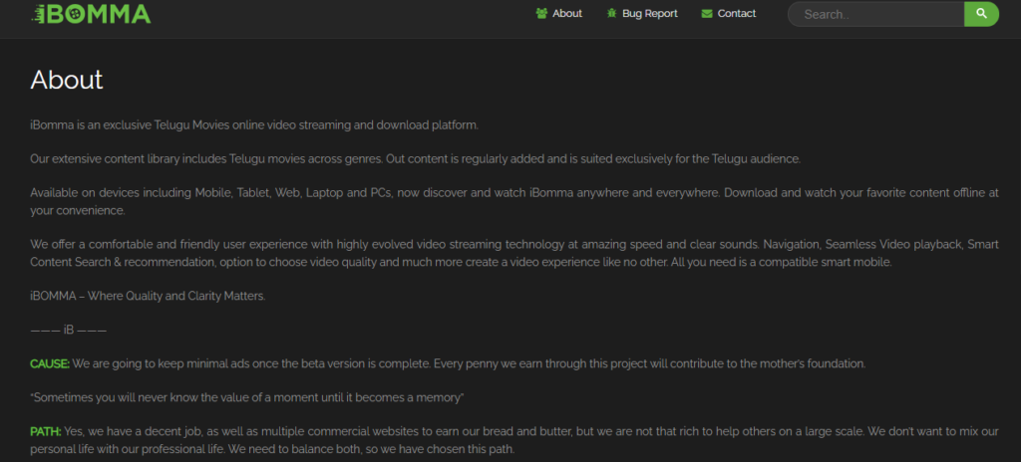Viewport: 1021px width, 462px height.
Task: Click the green PATH: label
Action: coord(46,431)
